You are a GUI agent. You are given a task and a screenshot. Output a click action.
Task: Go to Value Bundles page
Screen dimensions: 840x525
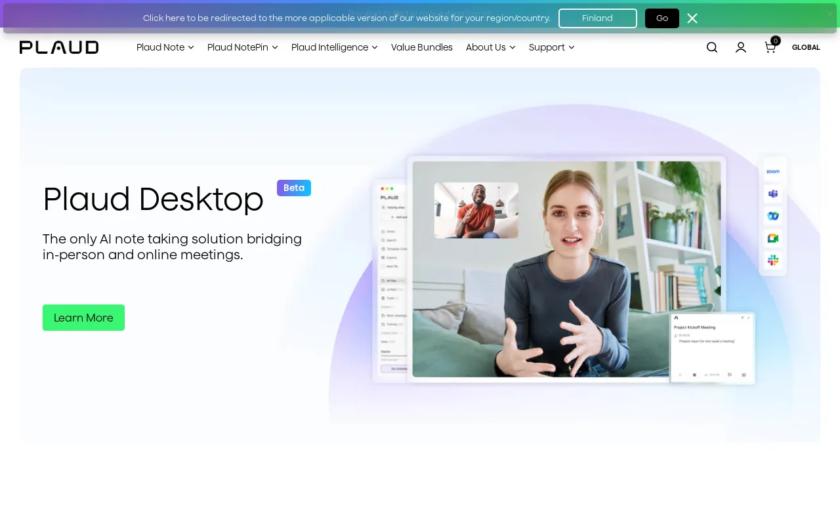tap(422, 47)
